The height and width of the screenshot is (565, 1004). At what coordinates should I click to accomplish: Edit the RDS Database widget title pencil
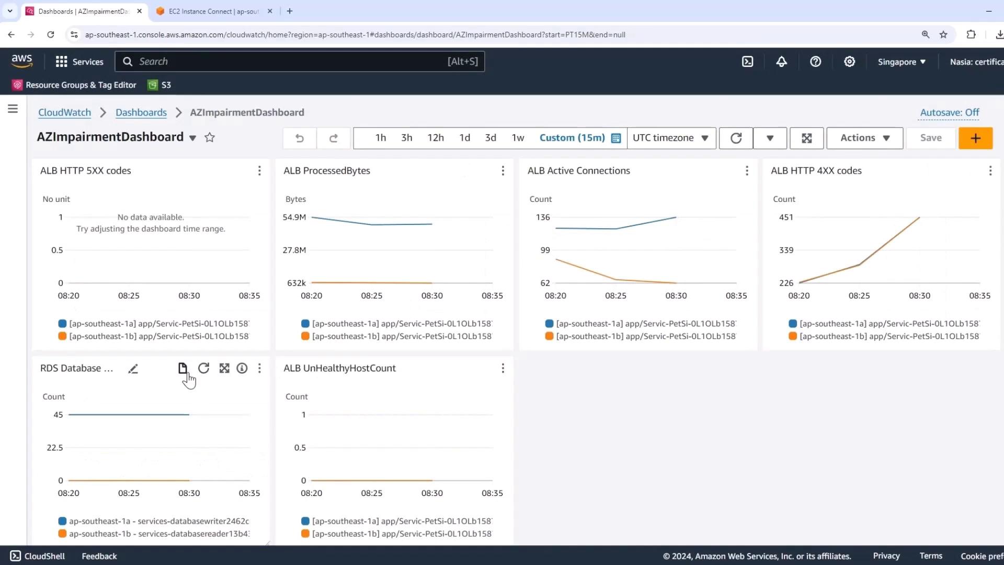[x=133, y=369]
